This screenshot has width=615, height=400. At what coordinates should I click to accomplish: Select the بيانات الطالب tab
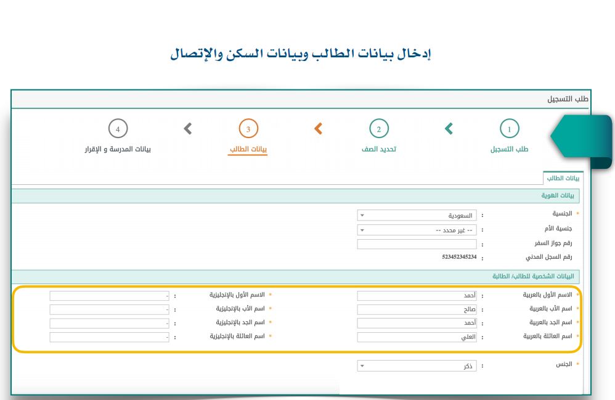point(564,178)
